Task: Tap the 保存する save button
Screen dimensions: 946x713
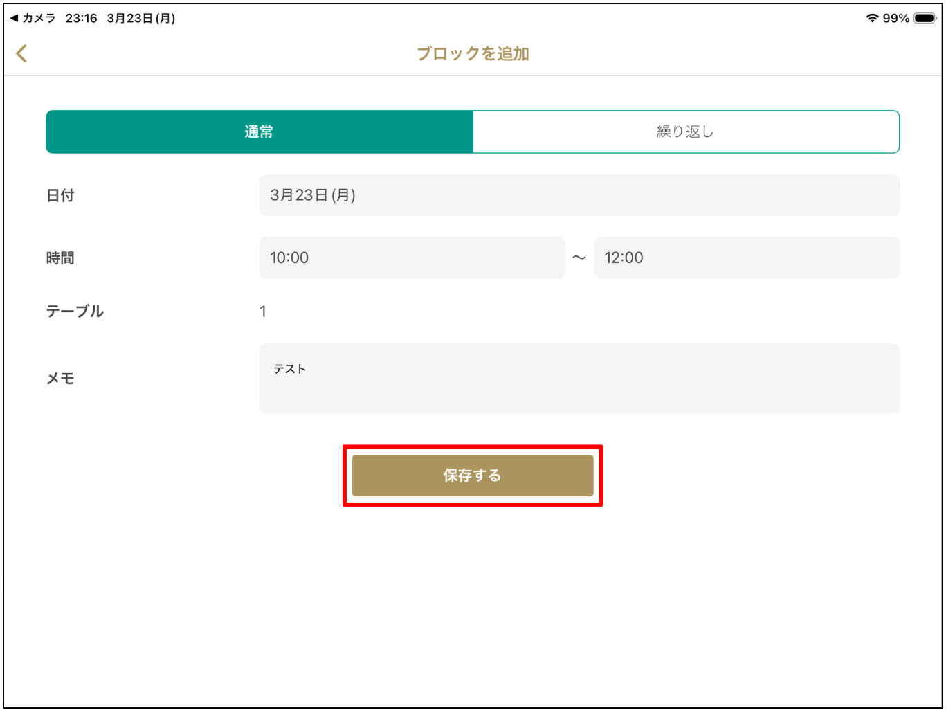Action: tap(473, 476)
